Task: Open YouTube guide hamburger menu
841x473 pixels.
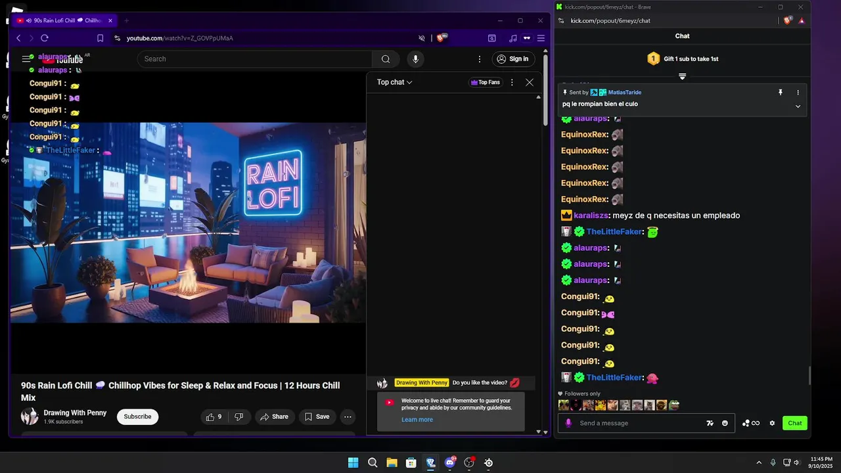Action: (26, 59)
